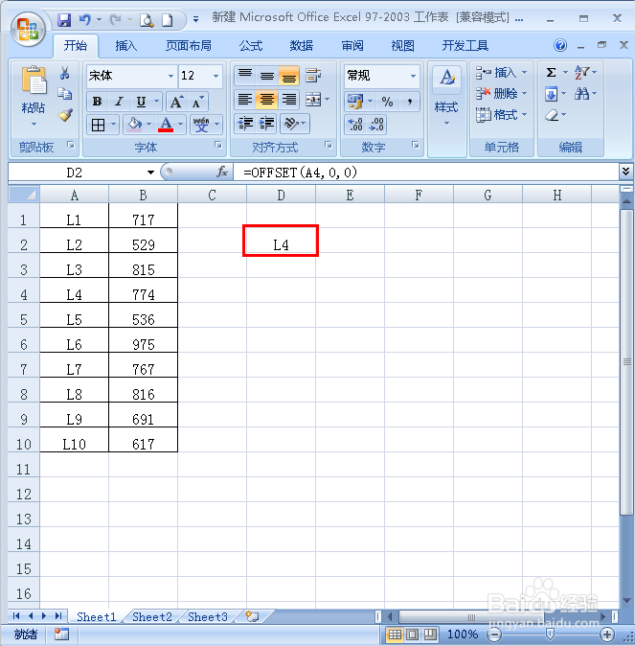Apply cell borders button
The width and height of the screenshot is (635, 646).
98,125
